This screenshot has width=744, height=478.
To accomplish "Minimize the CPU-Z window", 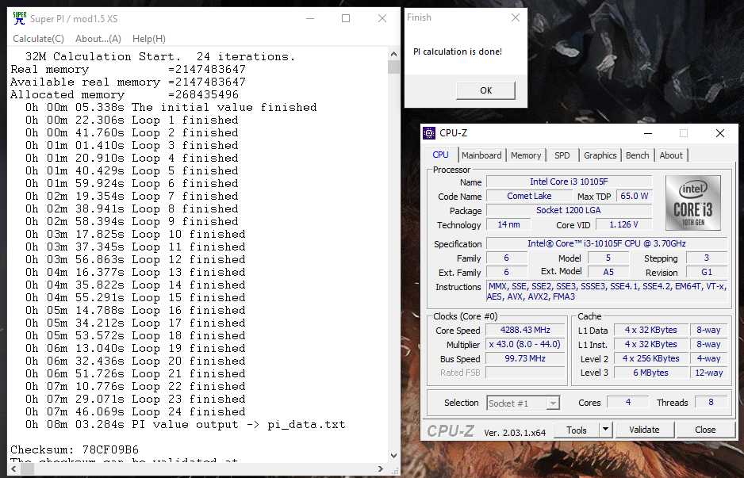I will pos(648,133).
